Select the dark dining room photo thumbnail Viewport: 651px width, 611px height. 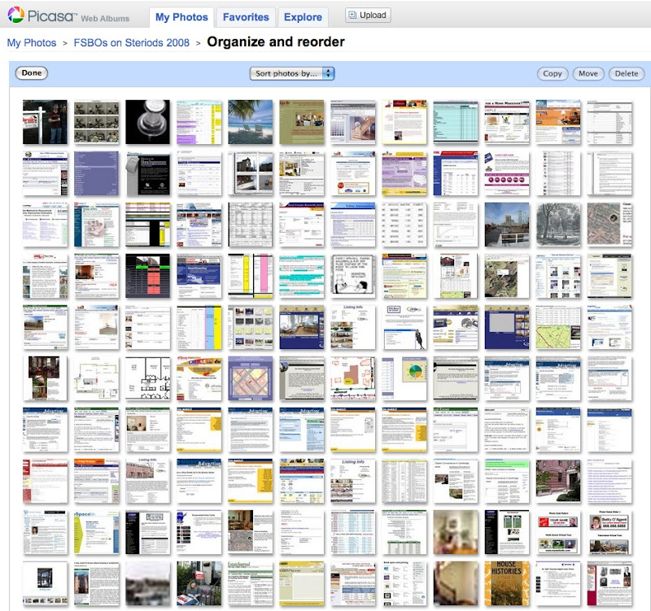pyautogui.click(x=45, y=378)
